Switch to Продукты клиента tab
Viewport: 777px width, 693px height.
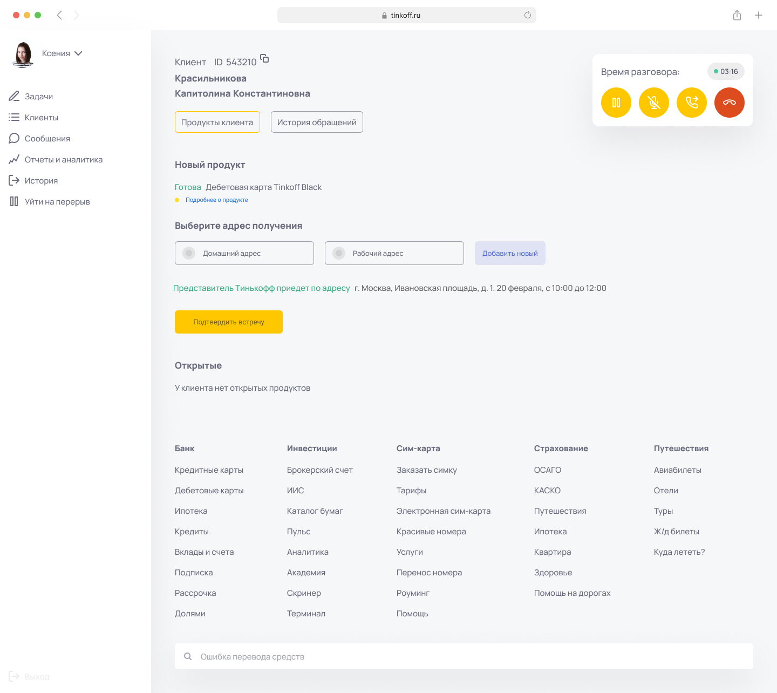[217, 122]
